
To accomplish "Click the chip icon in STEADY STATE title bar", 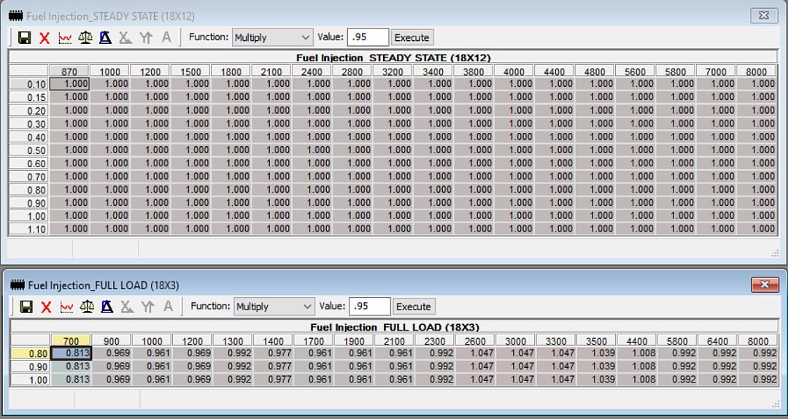I will pos(16,16).
